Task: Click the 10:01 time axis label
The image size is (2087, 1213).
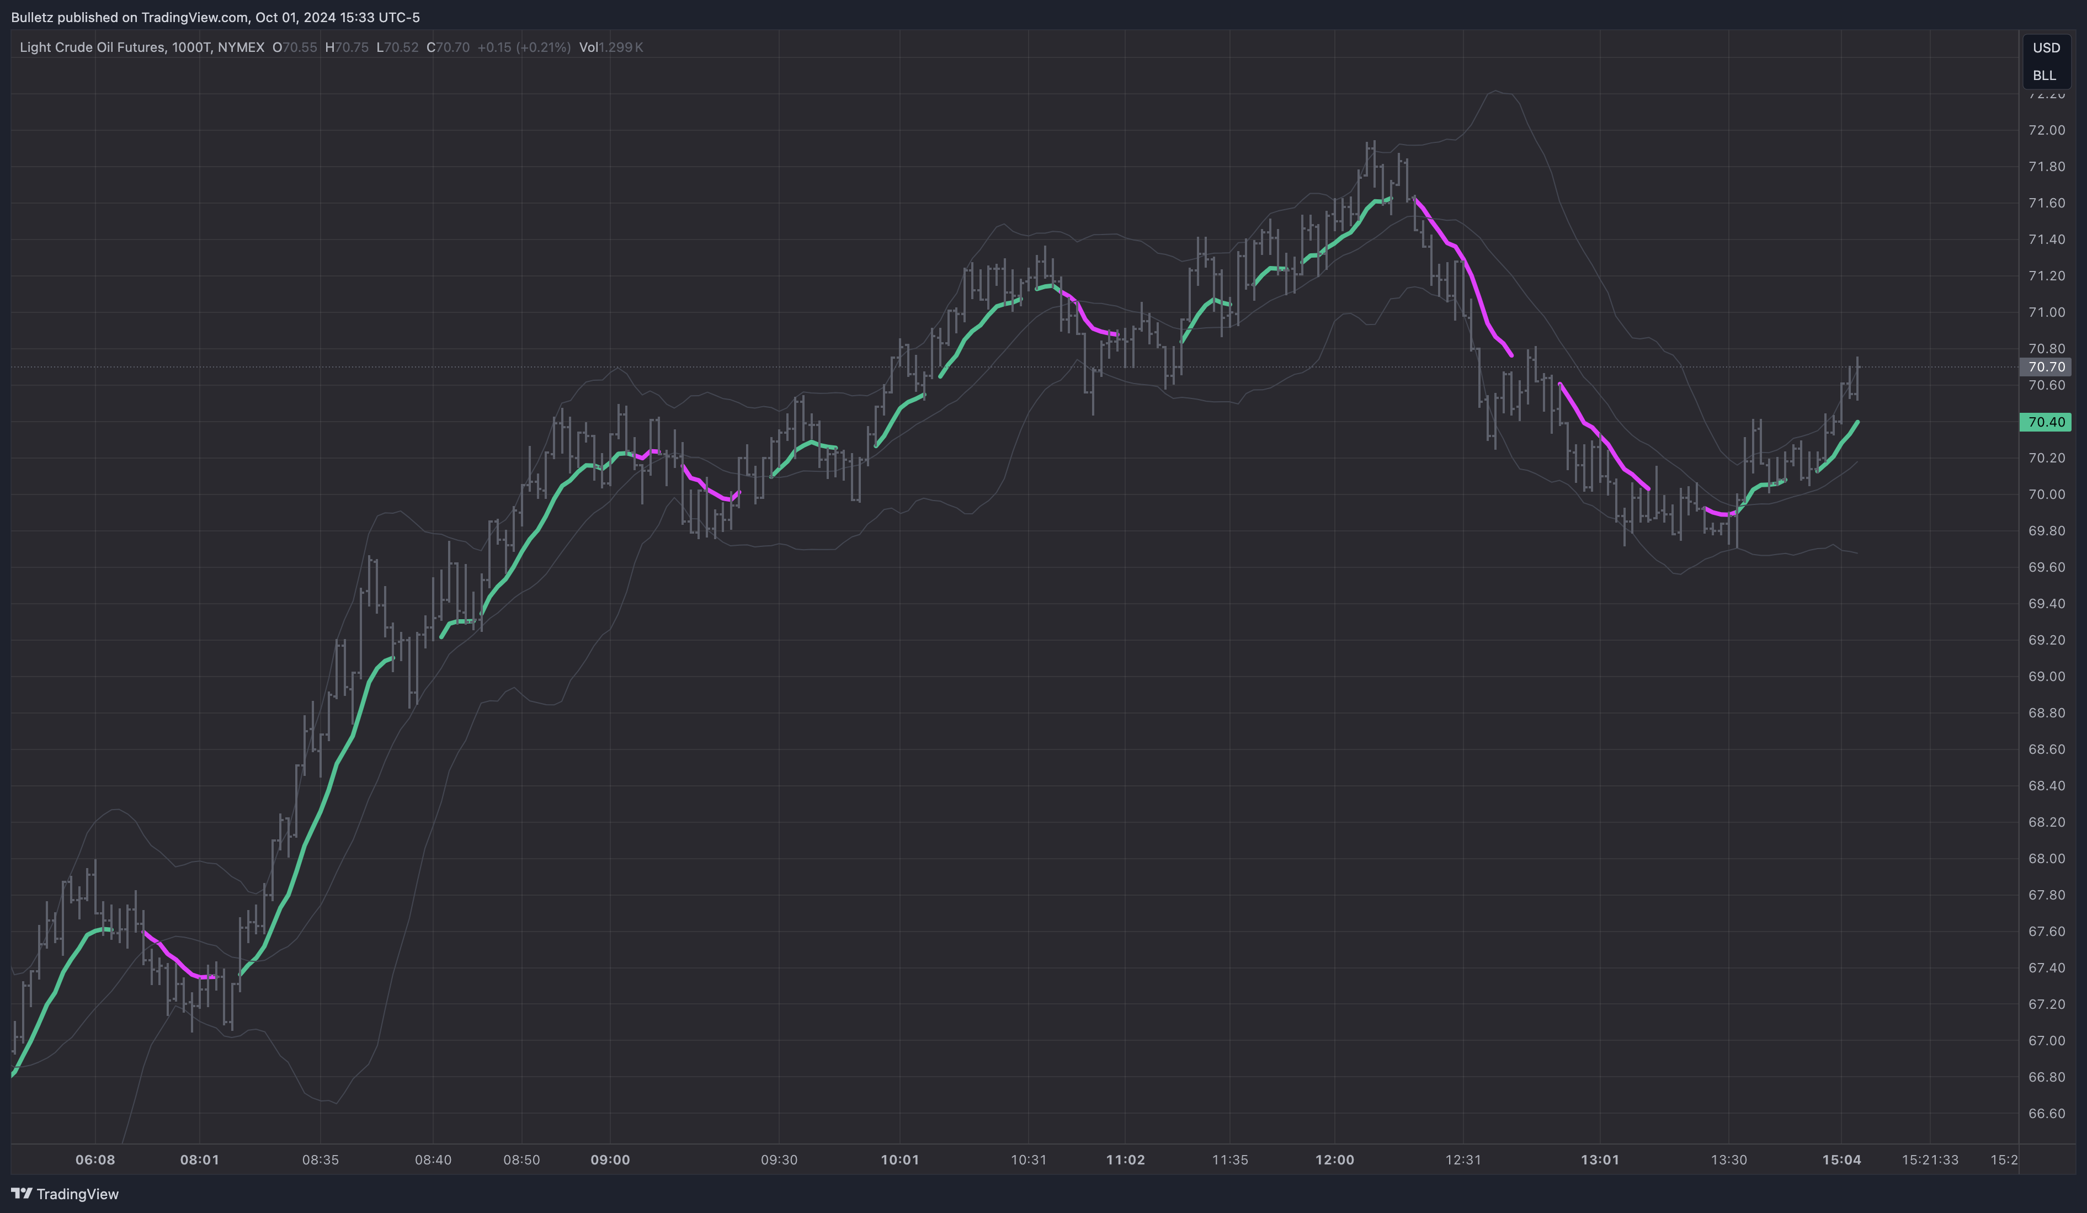Action: 899,1159
